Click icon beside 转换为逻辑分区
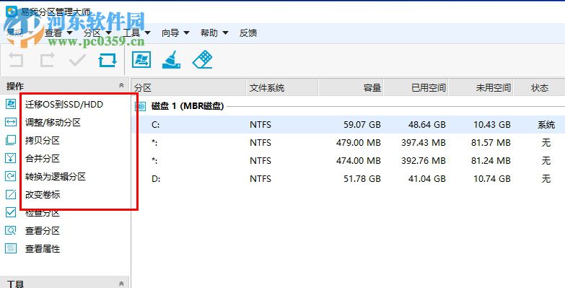The height and width of the screenshot is (288, 565). coord(11,176)
